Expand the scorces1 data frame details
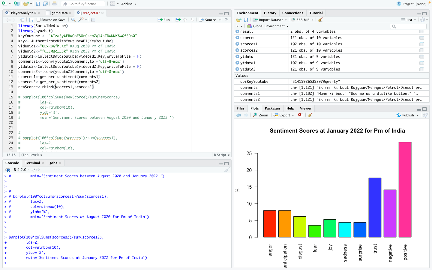 [237, 44]
